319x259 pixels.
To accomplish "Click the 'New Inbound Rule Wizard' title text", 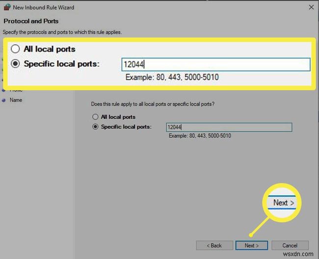I will [44, 7].
